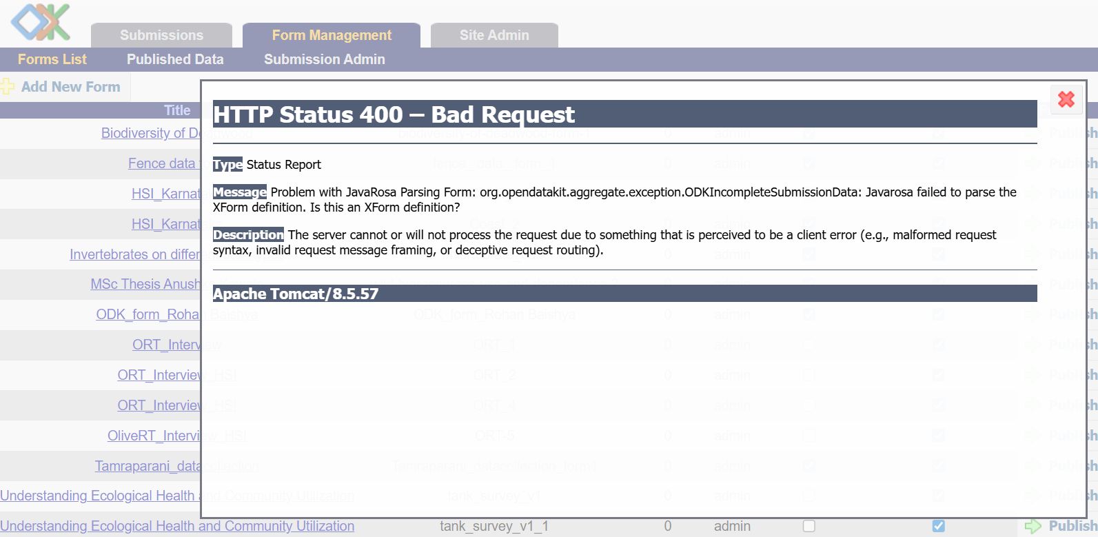Click the green arrow icon in tank_survey_v1_1 row
Image resolution: width=1098 pixels, height=537 pixels.
click(1033, 527)
